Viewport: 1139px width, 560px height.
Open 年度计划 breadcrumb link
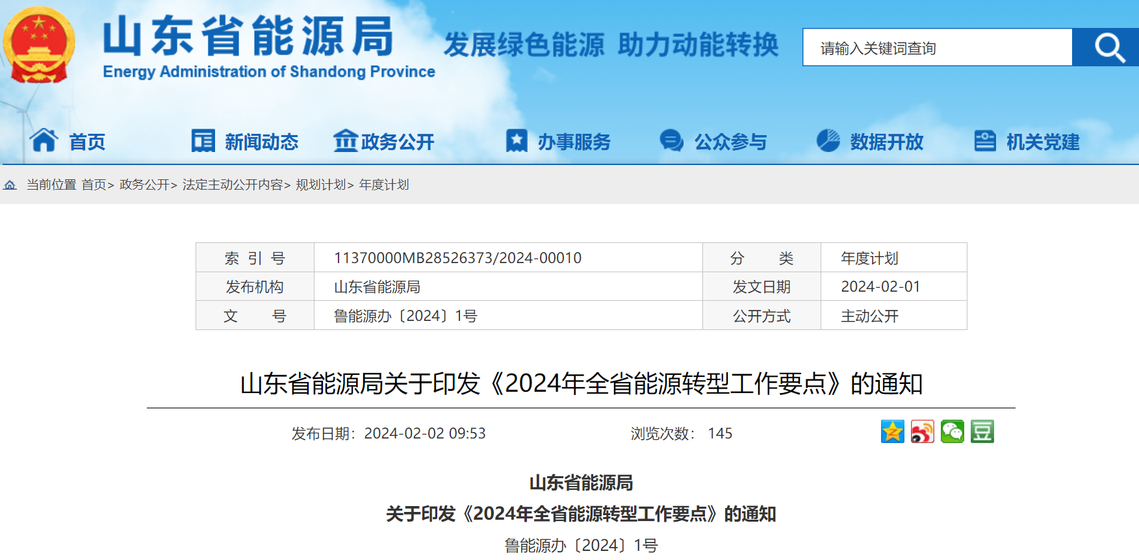pyautogui.click(x=384, y=185)
